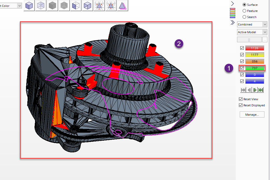The width and height of the screenshot is (270, 180).
Task: Click the red 1126 color swatch
Action: (255, 48)
